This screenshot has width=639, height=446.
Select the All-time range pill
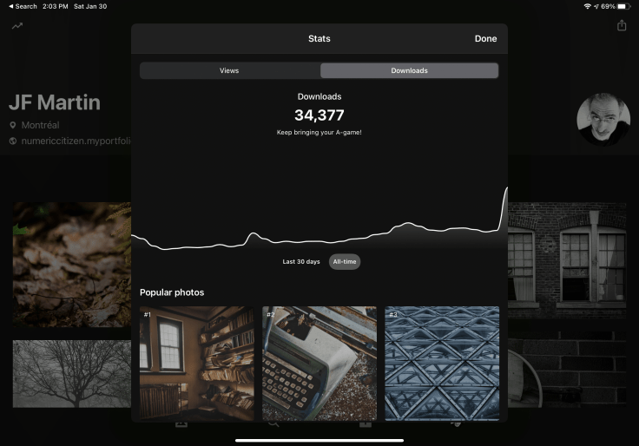tap(345, 261)
